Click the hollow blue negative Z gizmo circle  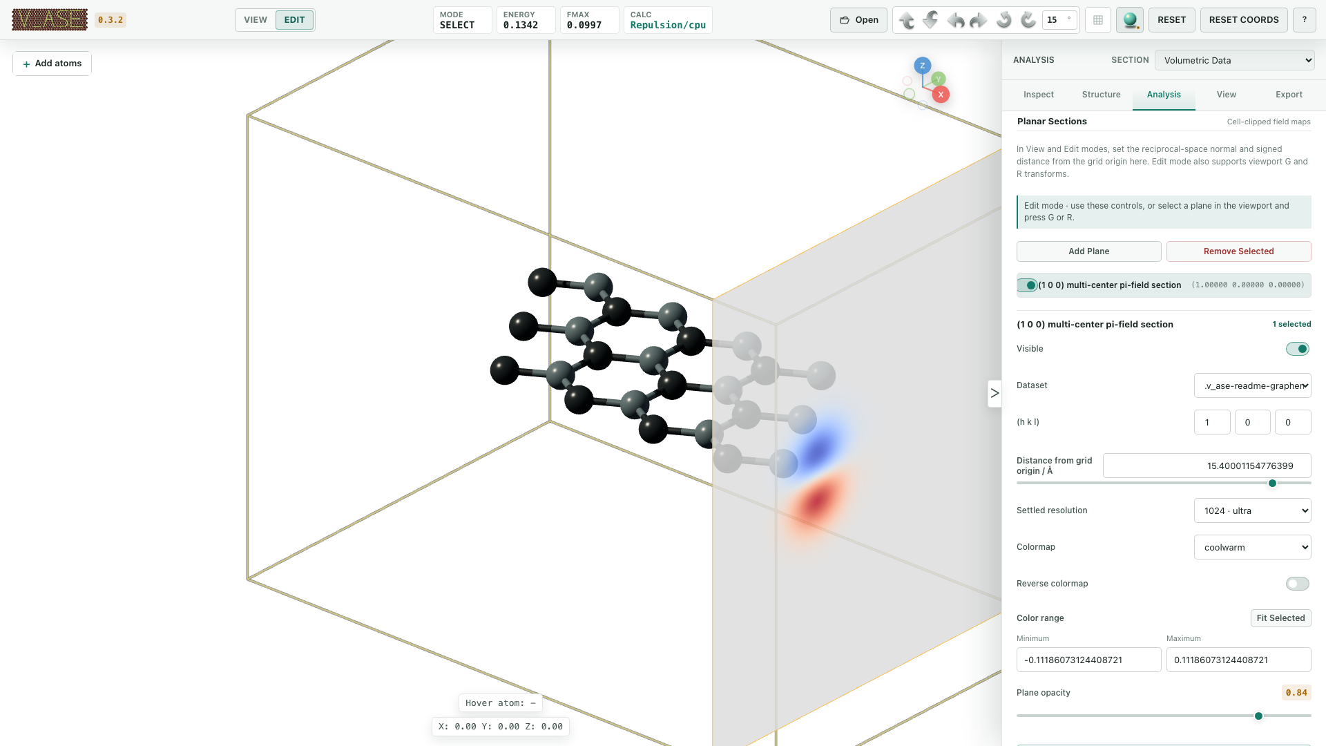pos(923,106)
